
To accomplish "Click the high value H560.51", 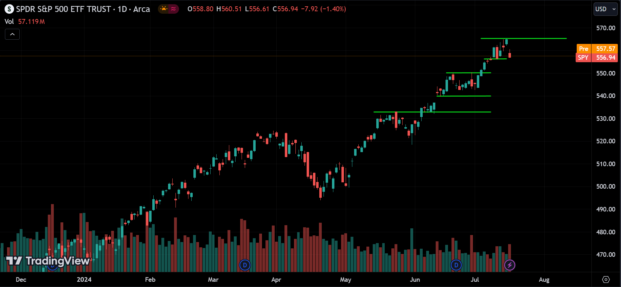I will tap(229, 9).
